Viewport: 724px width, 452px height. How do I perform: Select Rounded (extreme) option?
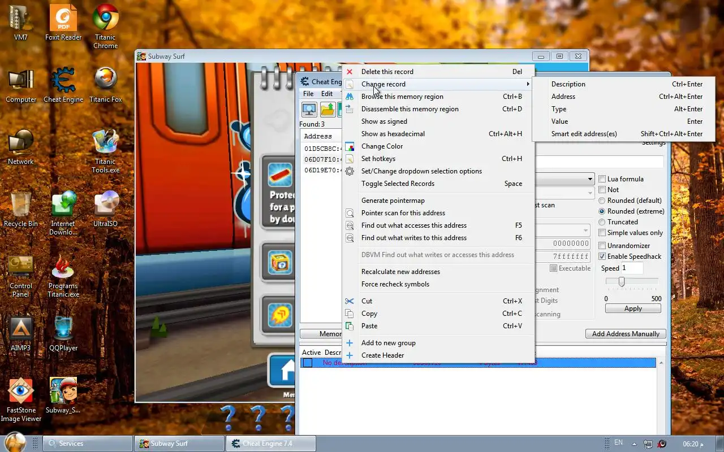coord(602,211)
